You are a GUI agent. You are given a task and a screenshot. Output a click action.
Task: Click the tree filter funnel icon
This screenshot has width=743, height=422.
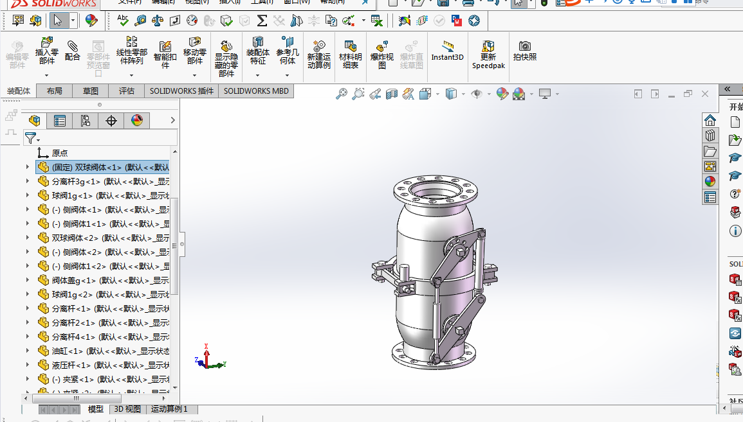click(31, 138)
